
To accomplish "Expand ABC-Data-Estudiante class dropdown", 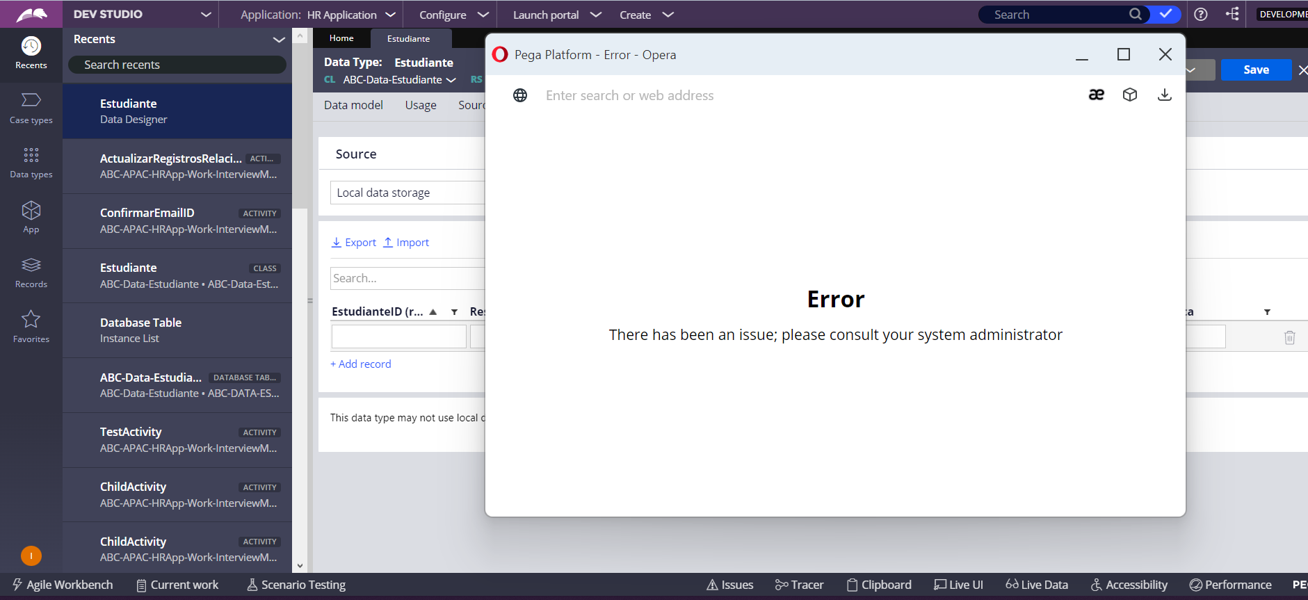I will point(451,80).
